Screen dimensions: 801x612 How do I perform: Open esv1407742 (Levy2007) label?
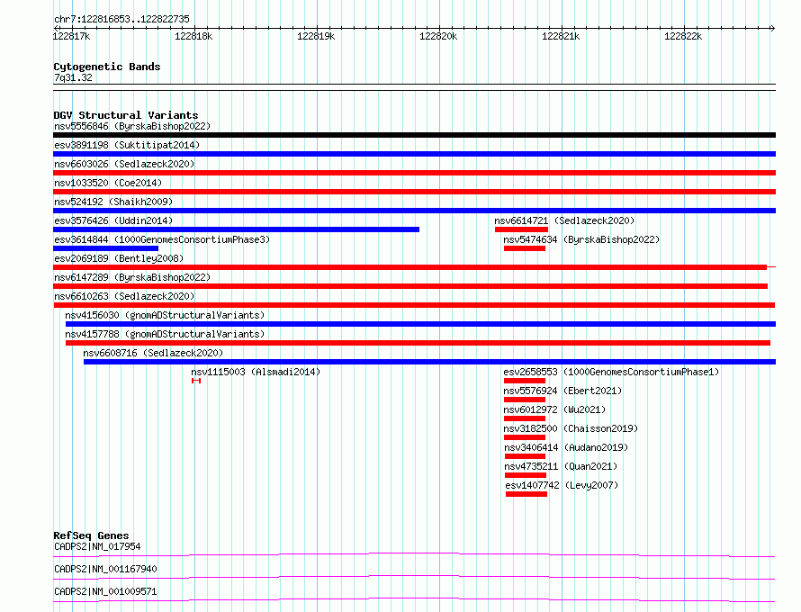point(562,485)
